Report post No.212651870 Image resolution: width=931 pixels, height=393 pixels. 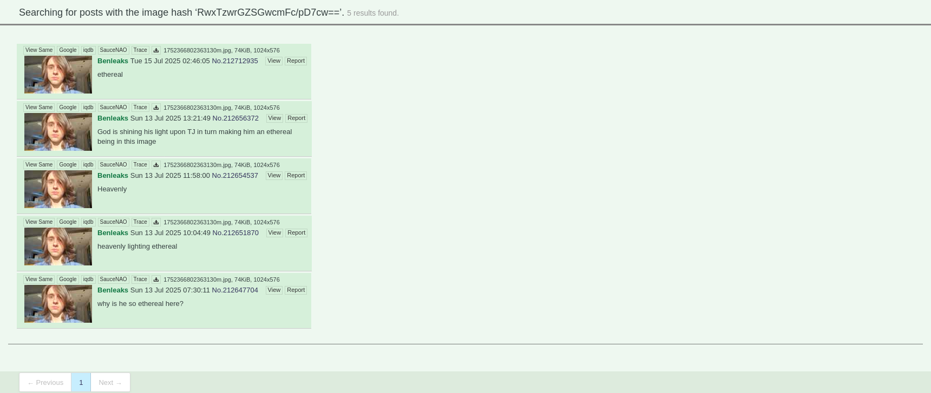pos(296,233)
